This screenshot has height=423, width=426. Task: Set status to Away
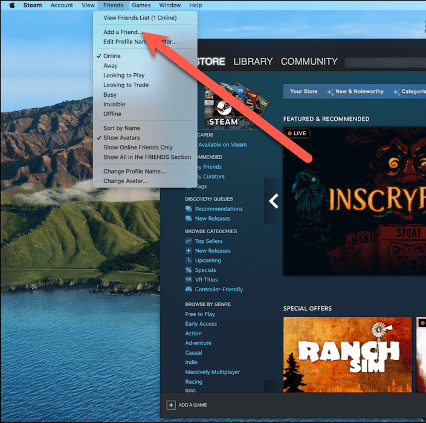click(x=110, y=66)
